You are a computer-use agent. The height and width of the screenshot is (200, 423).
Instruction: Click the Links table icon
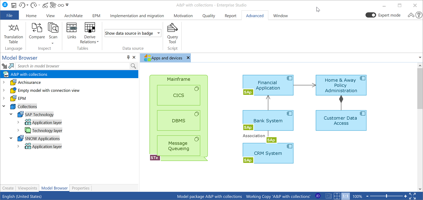[x=72, y=31]
